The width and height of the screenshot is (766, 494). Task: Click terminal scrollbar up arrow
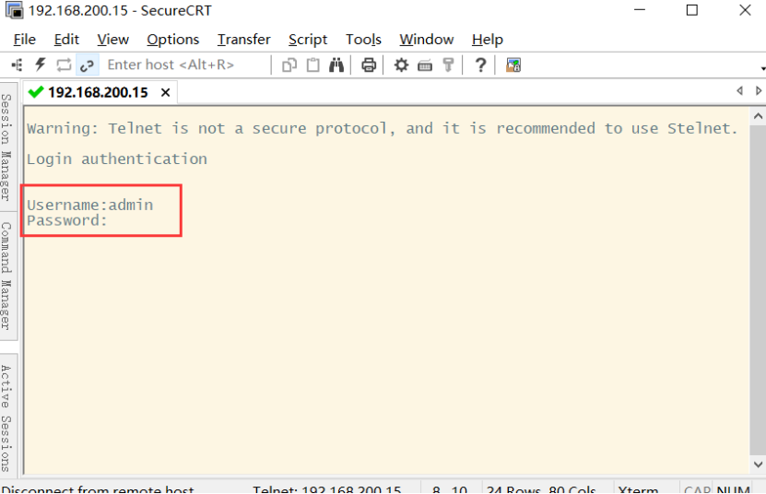pos(758,116)
